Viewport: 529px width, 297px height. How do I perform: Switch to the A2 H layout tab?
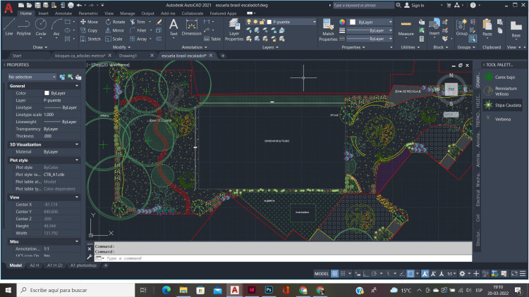35,265
